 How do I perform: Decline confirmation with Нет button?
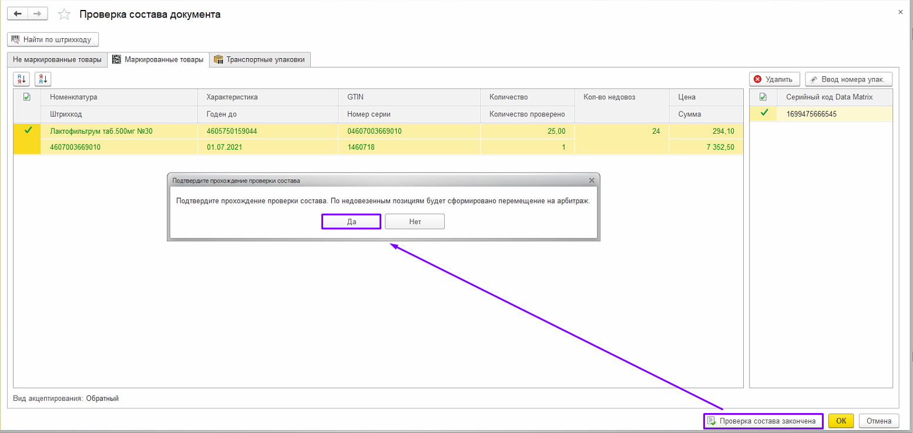415,221
